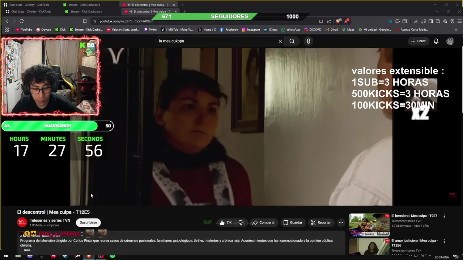Open the TikTok bookmark
Screen dimensions: 463x260
(177, 30)
